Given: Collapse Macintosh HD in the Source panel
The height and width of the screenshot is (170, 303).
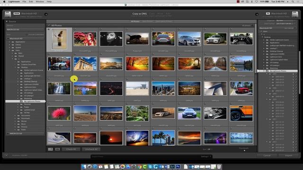Looking at the screenshot, I should pos(8,39).
